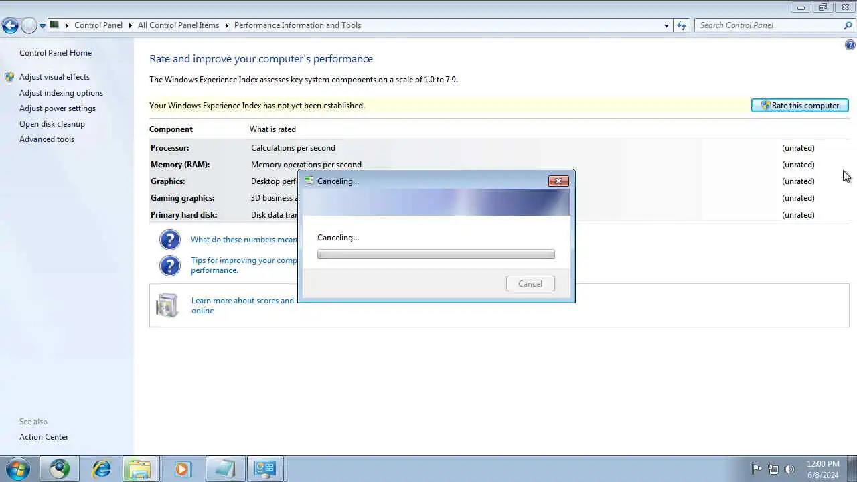
Task: Click the computer icon beside Learn more about scores
Action: [x=167, y=305]
